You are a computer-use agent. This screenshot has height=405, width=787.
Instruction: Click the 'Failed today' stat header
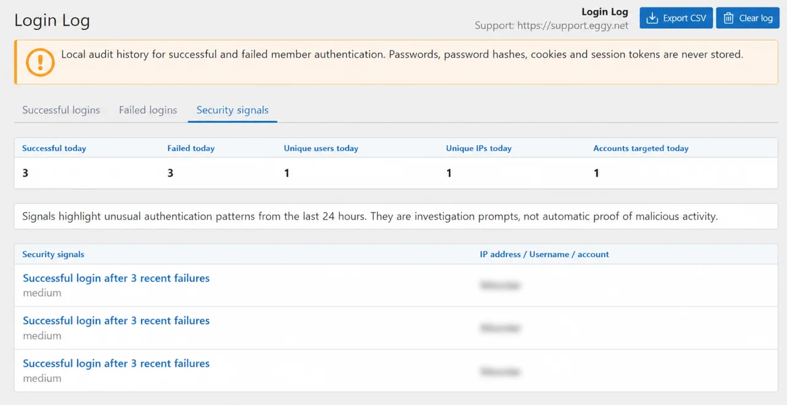[x=191, y=148]
